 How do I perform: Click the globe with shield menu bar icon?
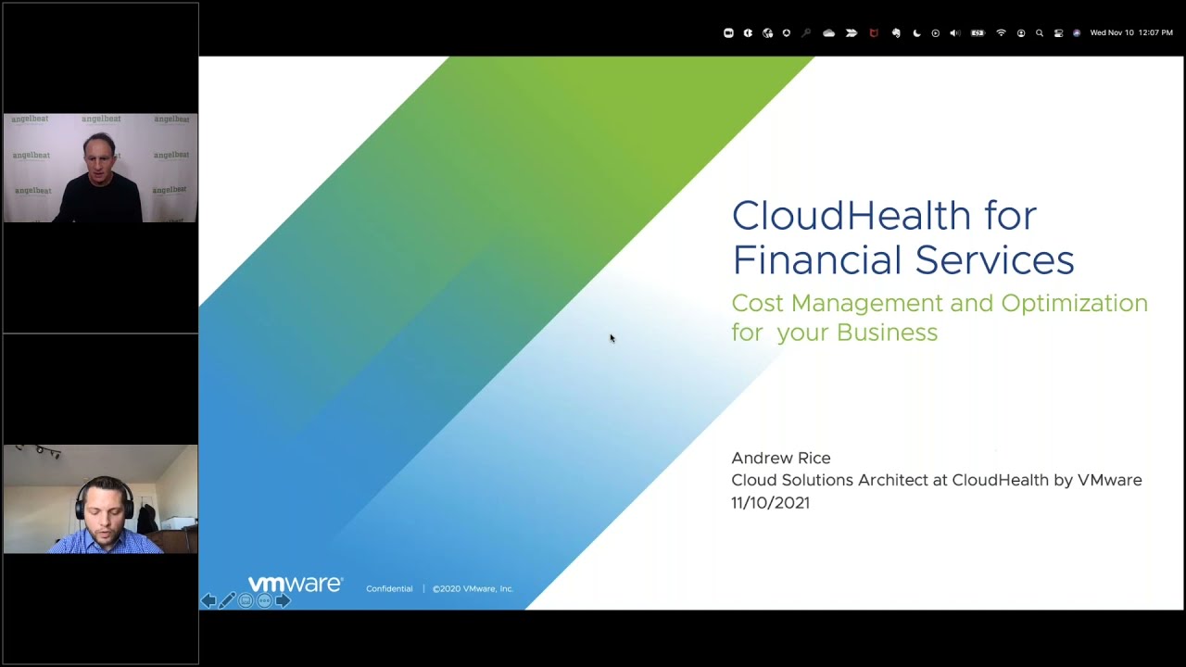click(767, 33)
